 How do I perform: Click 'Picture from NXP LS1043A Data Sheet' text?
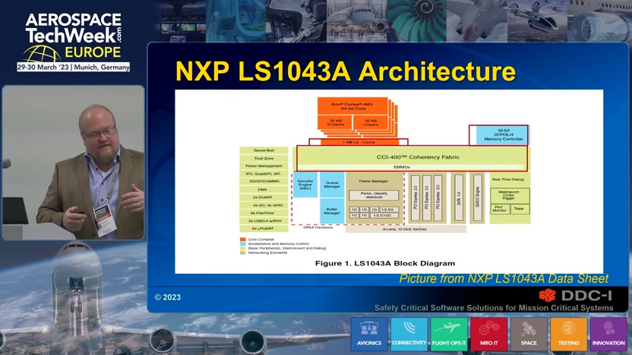point(504,278)
